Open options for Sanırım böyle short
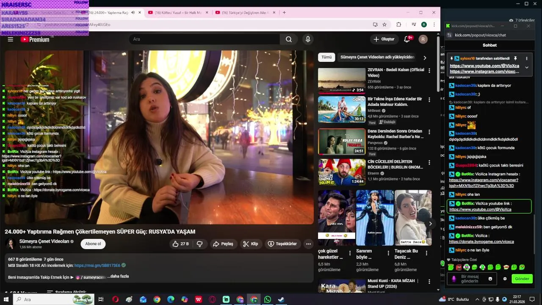Screen dimensions: 542x305 (x=388, y=253)
